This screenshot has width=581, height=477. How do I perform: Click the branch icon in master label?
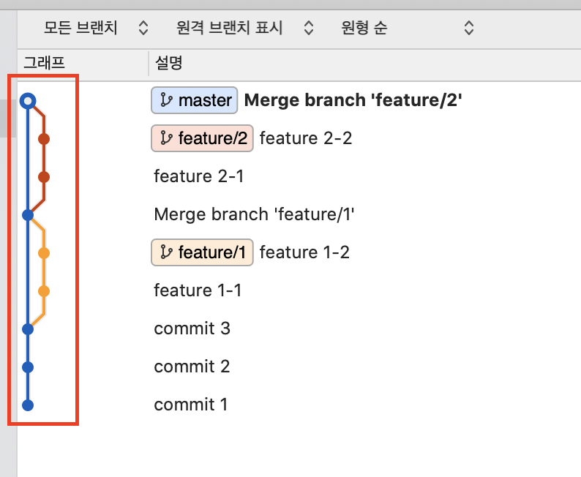(x=166, y=100)
